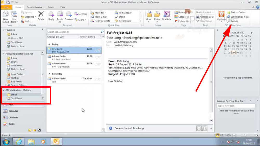Expand the people pane chevron
The height and width of the screenshot is (146, 260).
(211, 128)
